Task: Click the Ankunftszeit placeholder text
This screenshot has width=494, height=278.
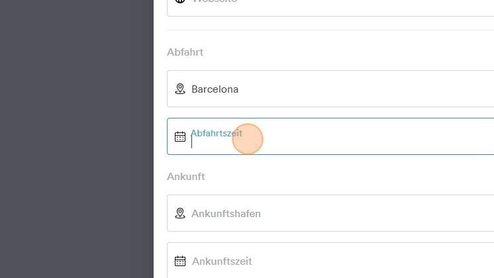Action: (222, 261)
